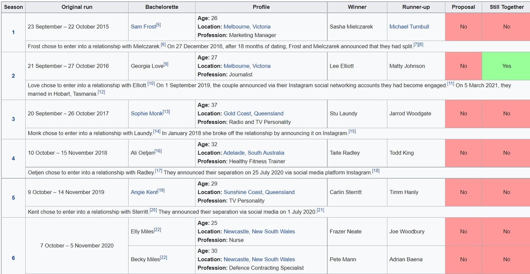This screenshot has width=530, height=274.
Task: Select runner-up Matty Johnson cell
Action: coord(416,66)
